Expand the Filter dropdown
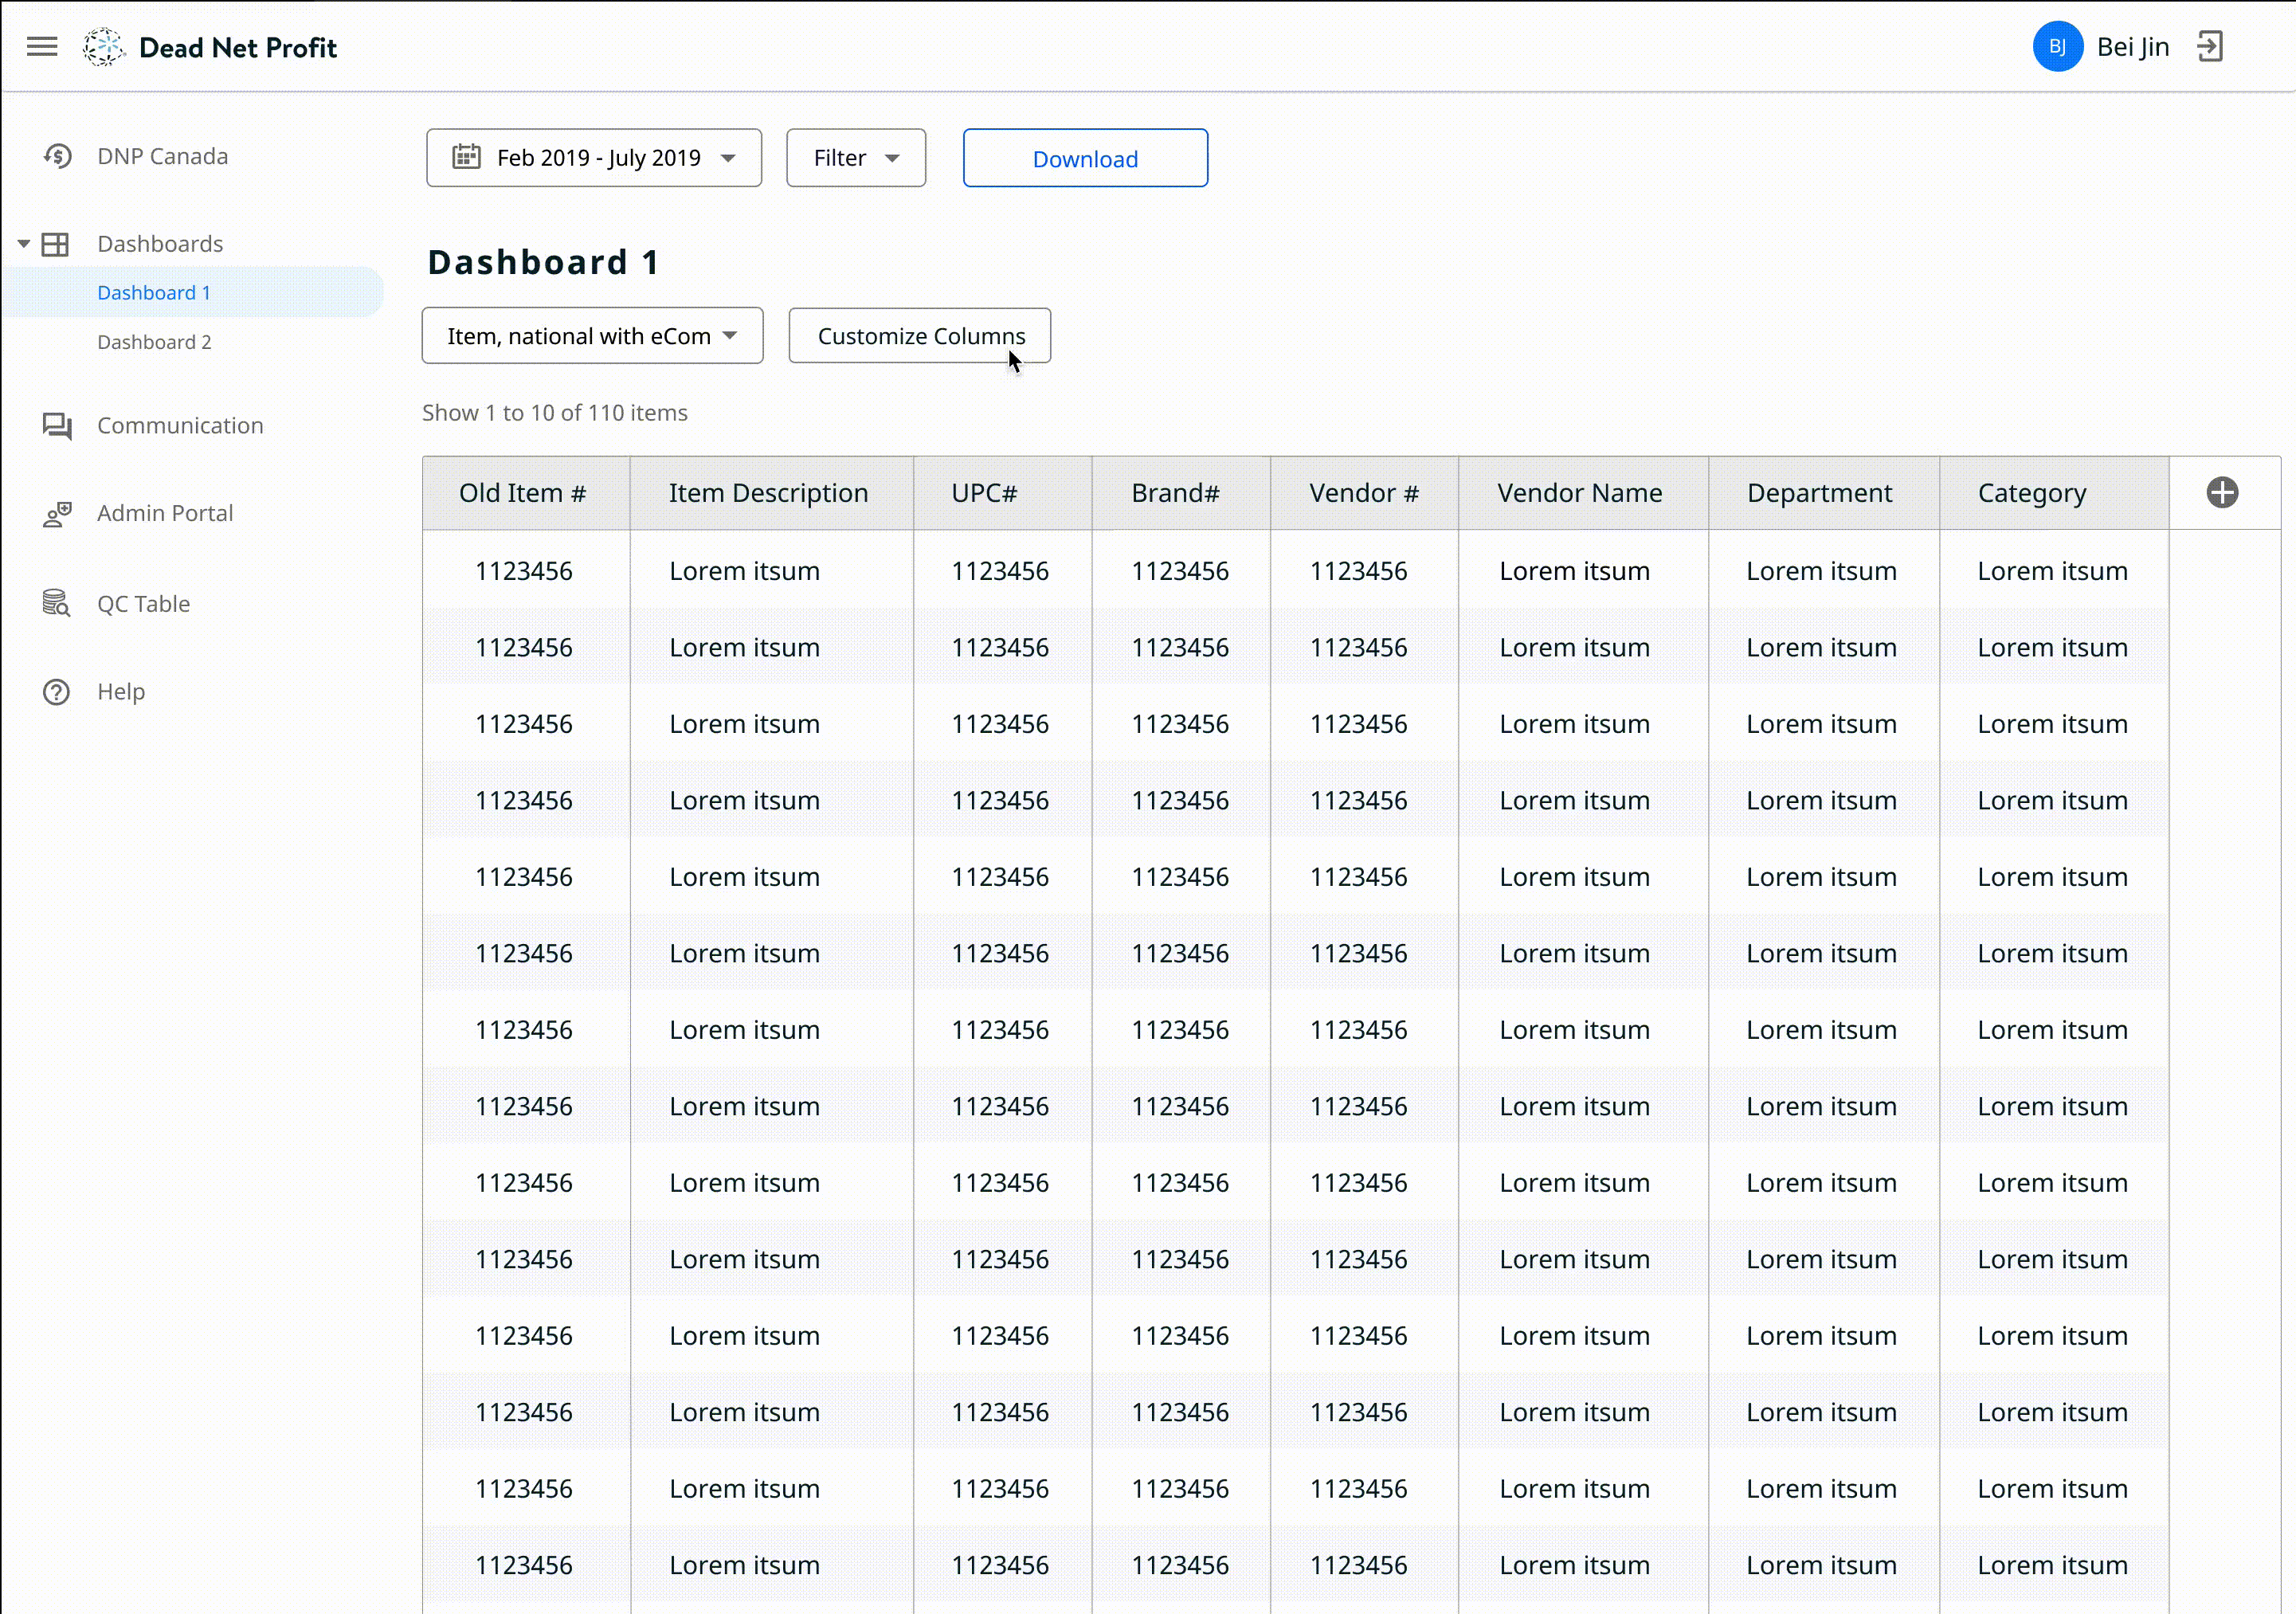The width and height of the screenshot is (2296, 1614). pyautogui.click(x=856, y=158)
